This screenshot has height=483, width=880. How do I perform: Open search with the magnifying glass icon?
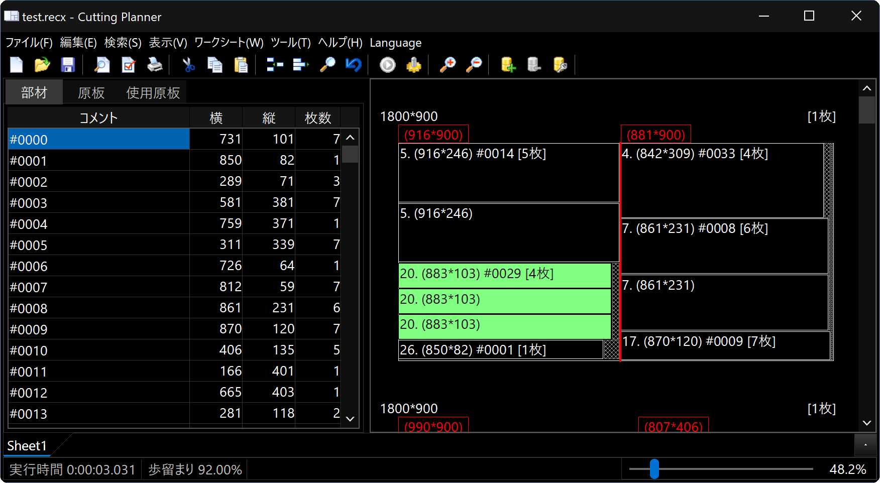[x=327, y=65]
